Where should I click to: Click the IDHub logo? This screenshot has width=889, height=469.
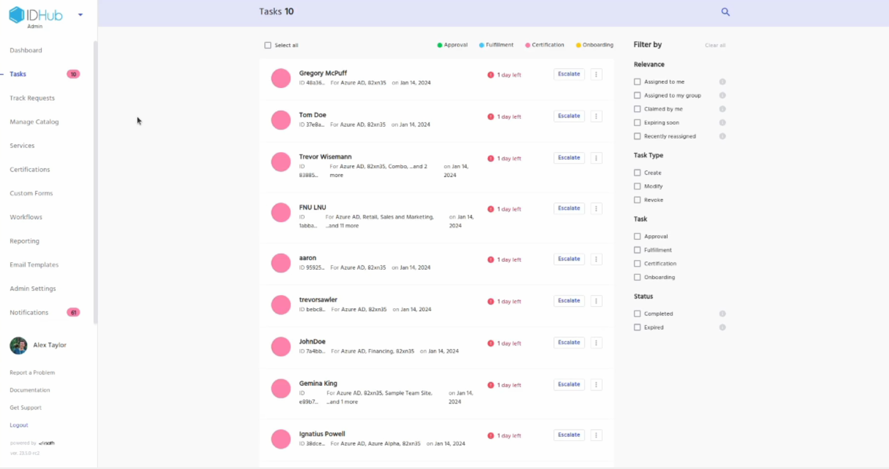pos(36,15)
